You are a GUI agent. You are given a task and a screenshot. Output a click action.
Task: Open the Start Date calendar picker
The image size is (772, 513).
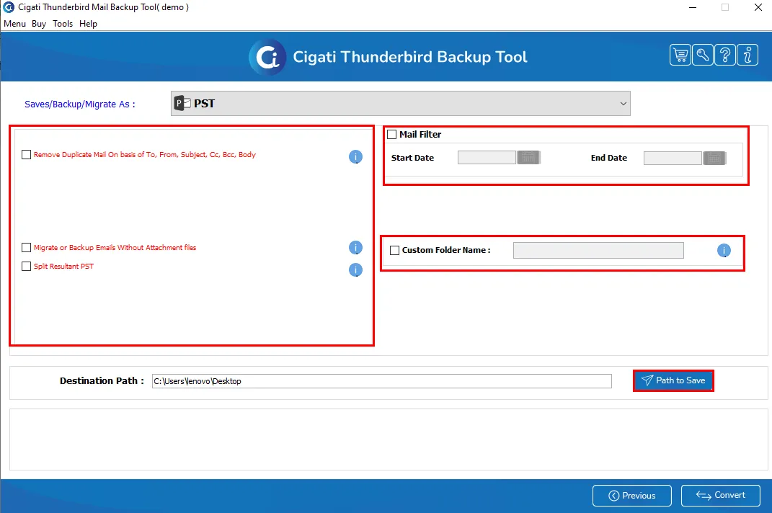[x=528, y=158]
